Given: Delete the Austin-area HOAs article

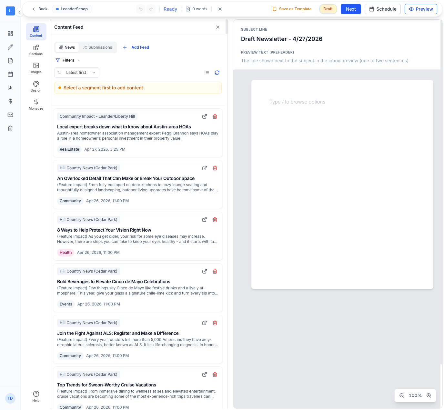Looking at the screenshot, I should click(x=215, y=116).
